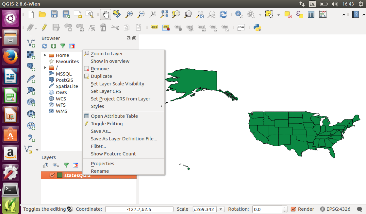The width and height of the screenshot is (366, 214).
Task: Select the Pan Map hand tool
Action: pyautogui.click(x=106, y=14)
